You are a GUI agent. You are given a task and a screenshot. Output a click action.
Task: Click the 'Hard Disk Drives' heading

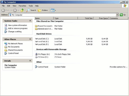pos(44,34)
